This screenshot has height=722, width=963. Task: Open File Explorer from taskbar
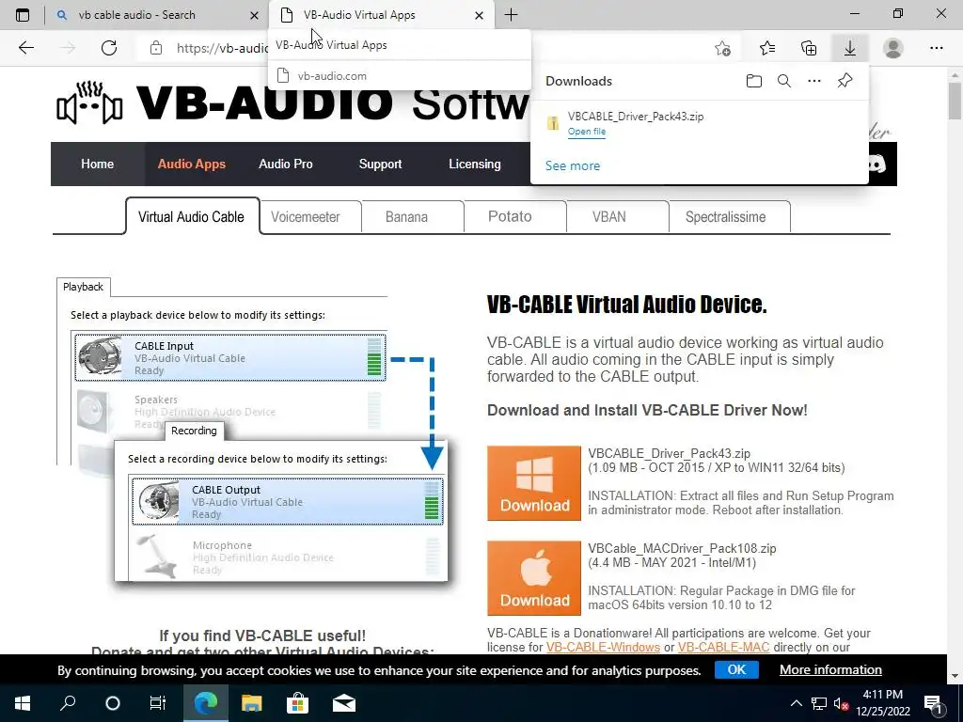pos(251,703)
